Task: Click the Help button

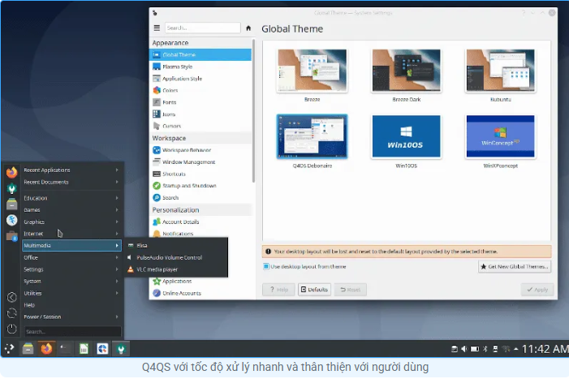Action: click(278, 290)
